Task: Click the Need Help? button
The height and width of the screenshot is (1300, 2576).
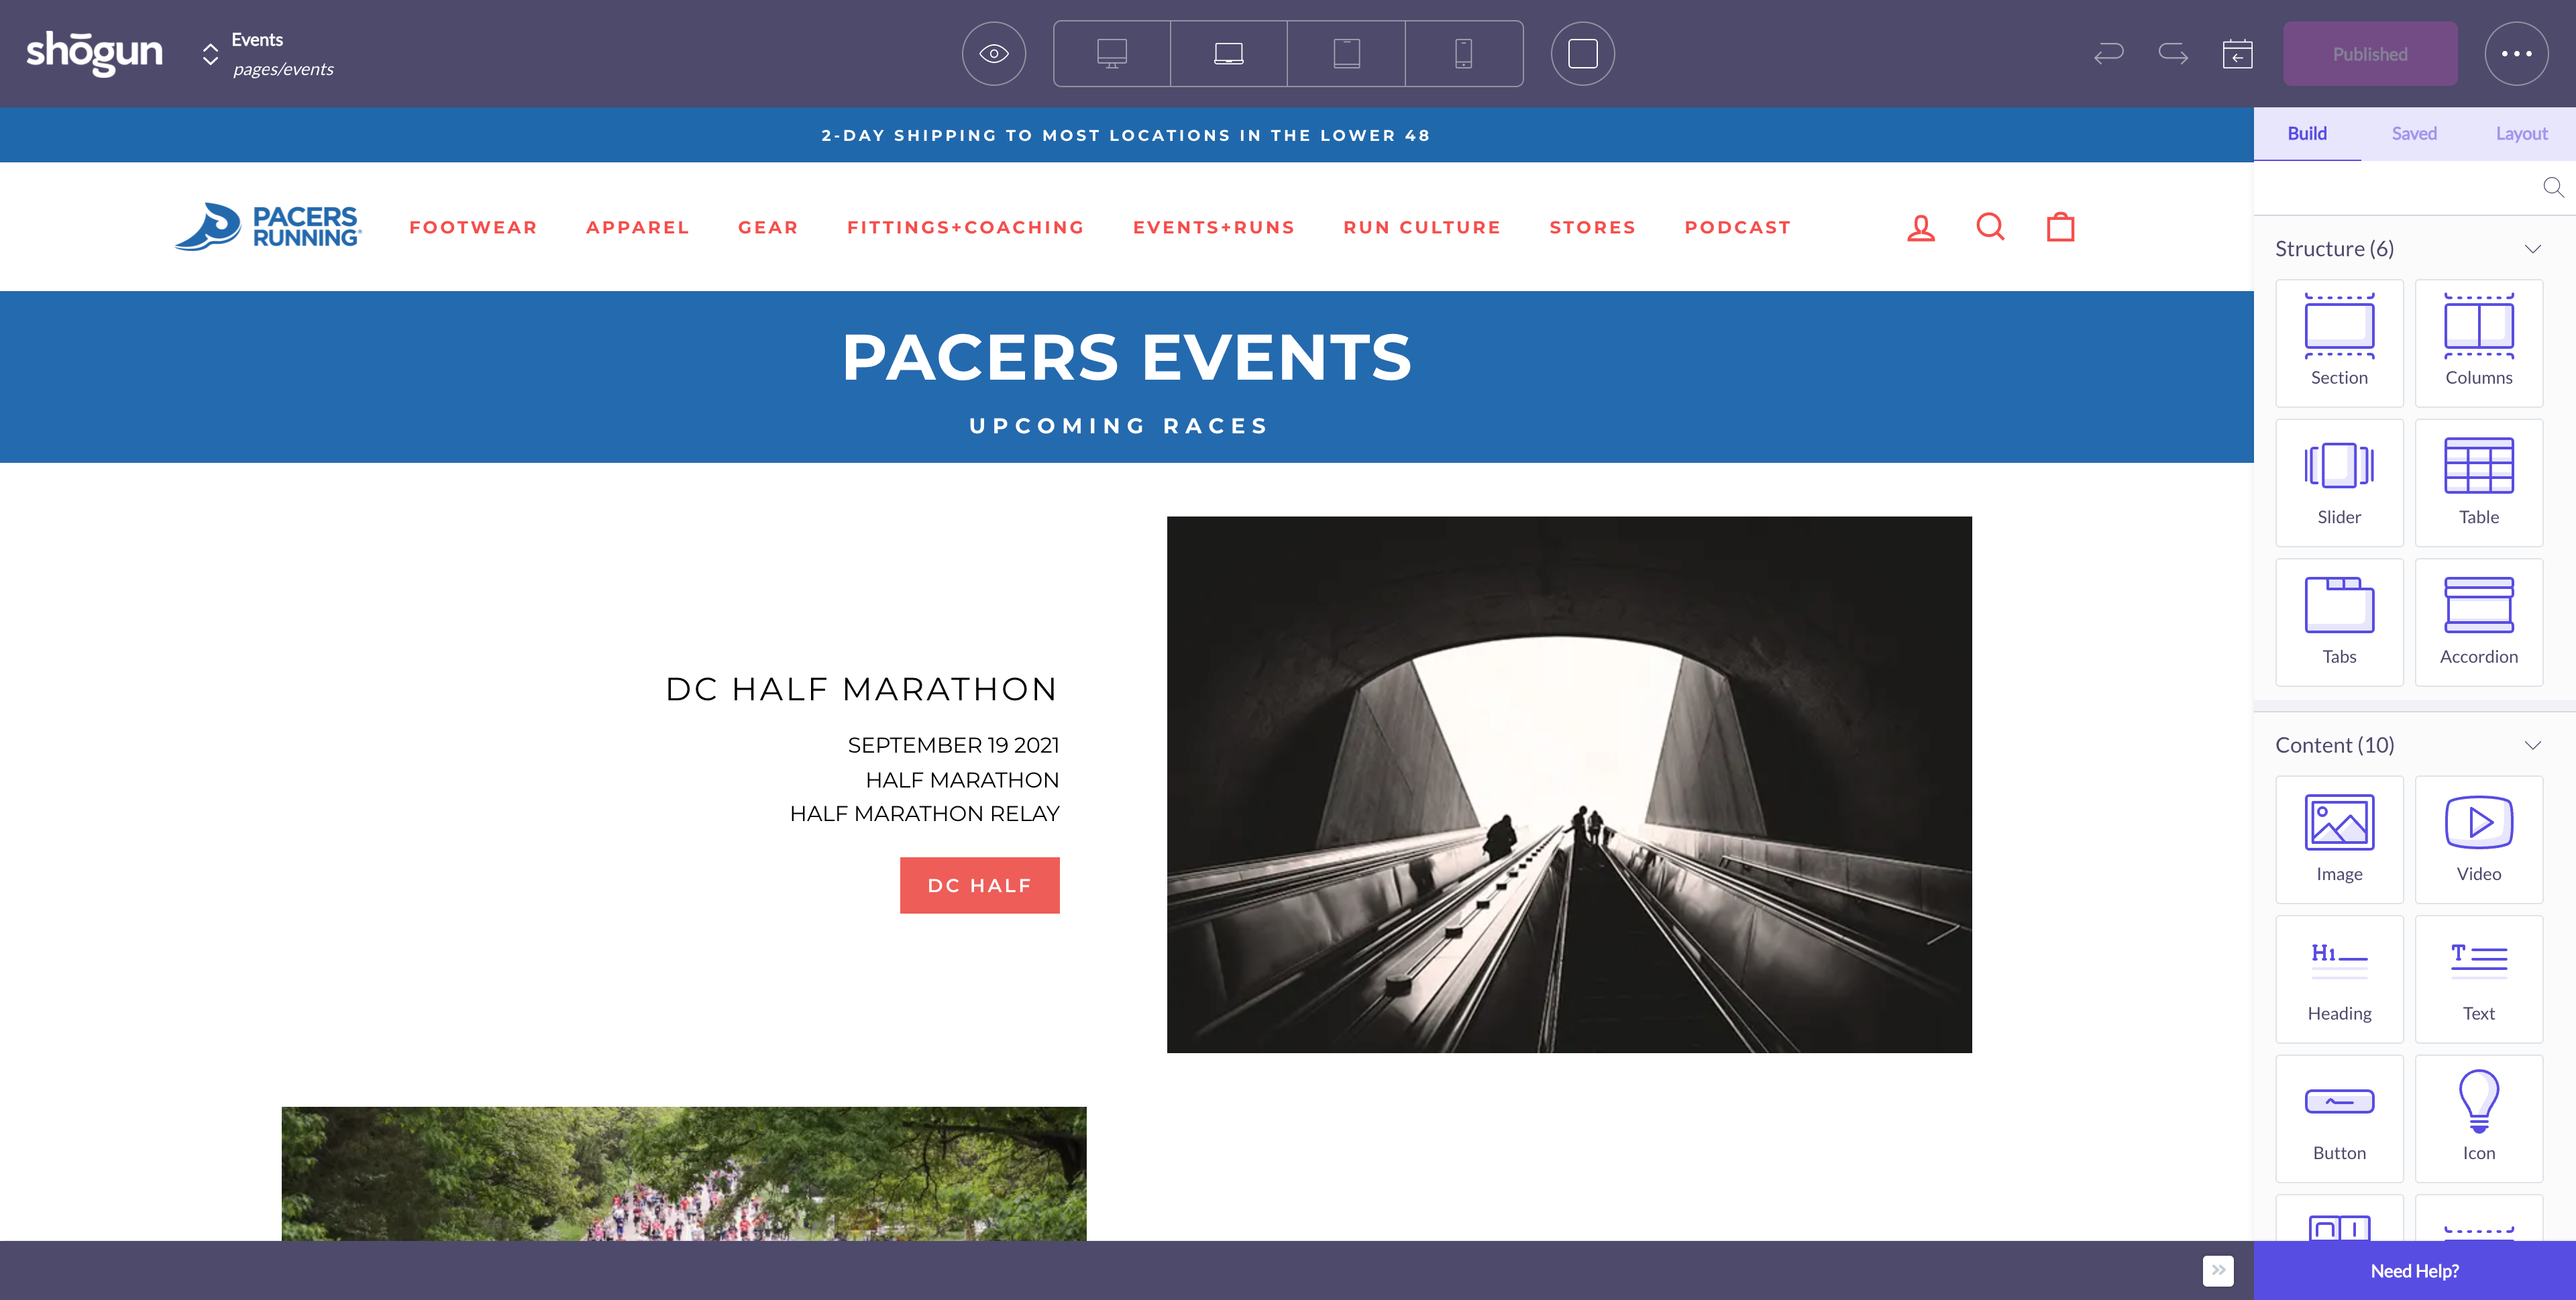Action: [2414, 1271]
